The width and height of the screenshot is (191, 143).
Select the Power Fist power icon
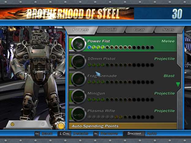coord(78,44)
